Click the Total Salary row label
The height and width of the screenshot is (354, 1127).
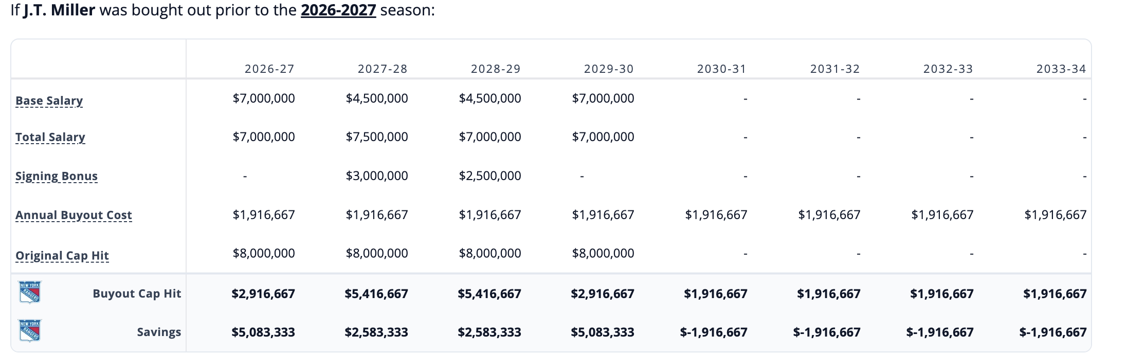point(50,137)
